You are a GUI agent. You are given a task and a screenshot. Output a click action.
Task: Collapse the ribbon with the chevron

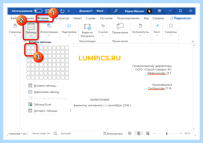(x=193, y=41)
